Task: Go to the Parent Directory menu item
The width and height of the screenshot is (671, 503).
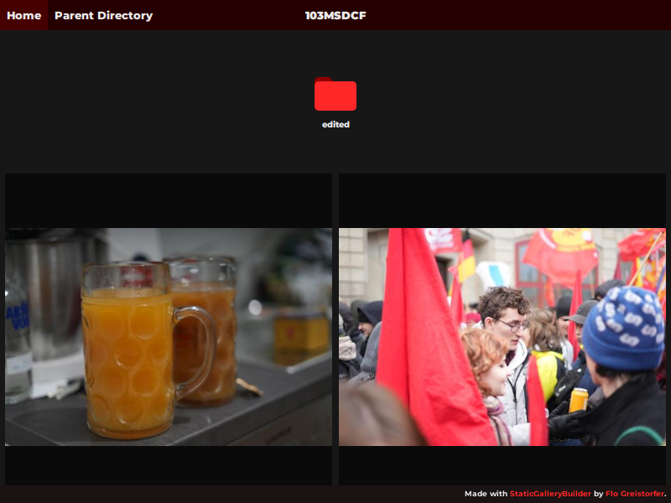Action: pyautogui.click(x=103, y=15)
